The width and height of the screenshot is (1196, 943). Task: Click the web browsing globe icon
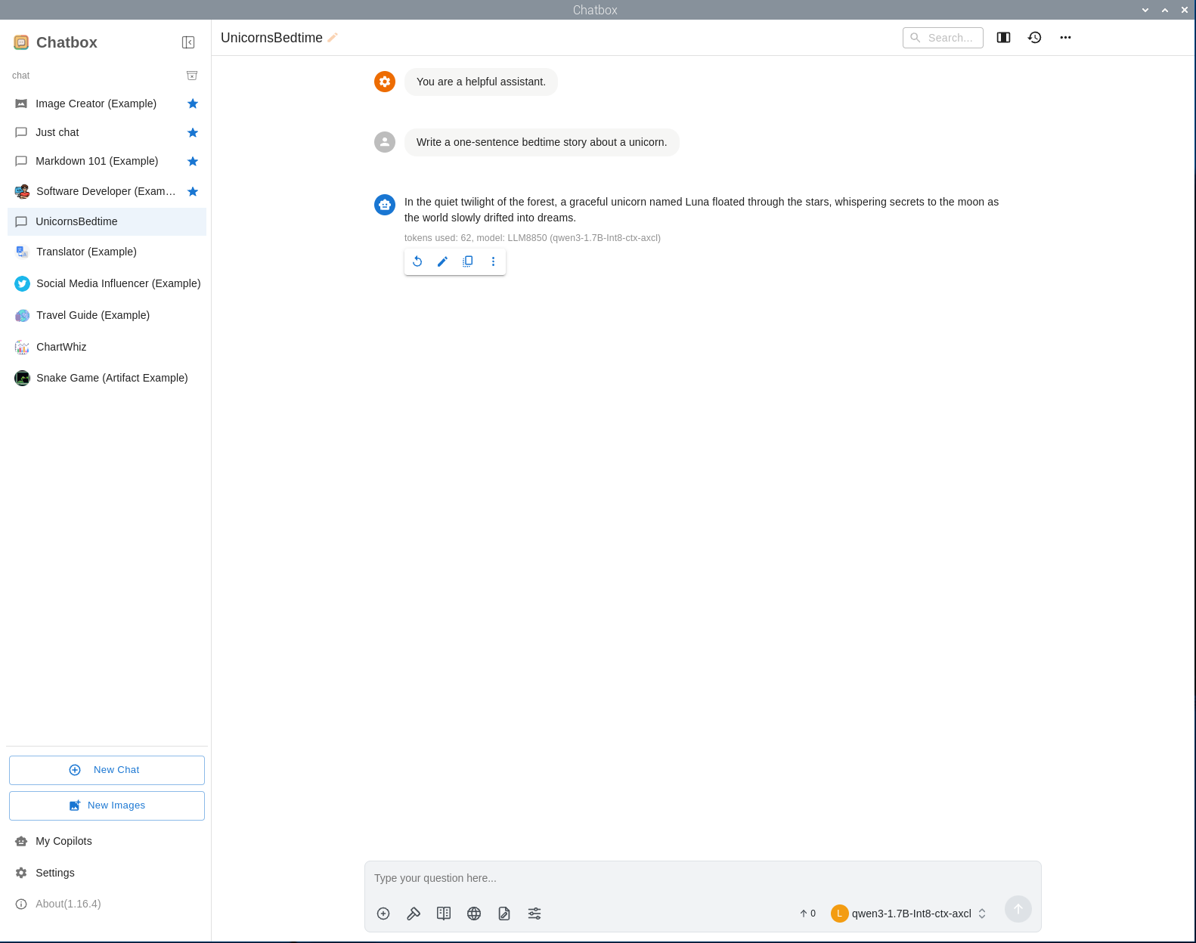pyautogui.click(x=474, y=914)
